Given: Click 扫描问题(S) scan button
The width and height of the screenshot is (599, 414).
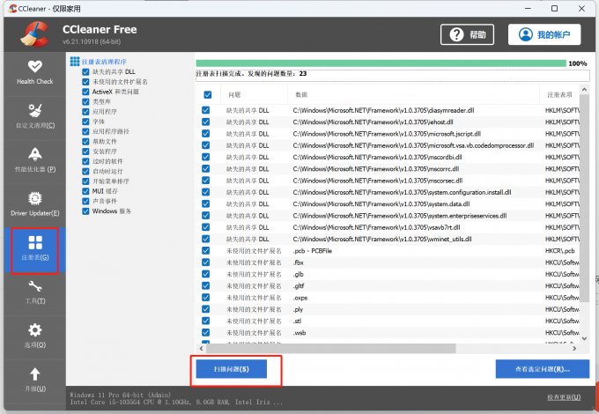Looking at the screenshot, I should click(231, 369).
